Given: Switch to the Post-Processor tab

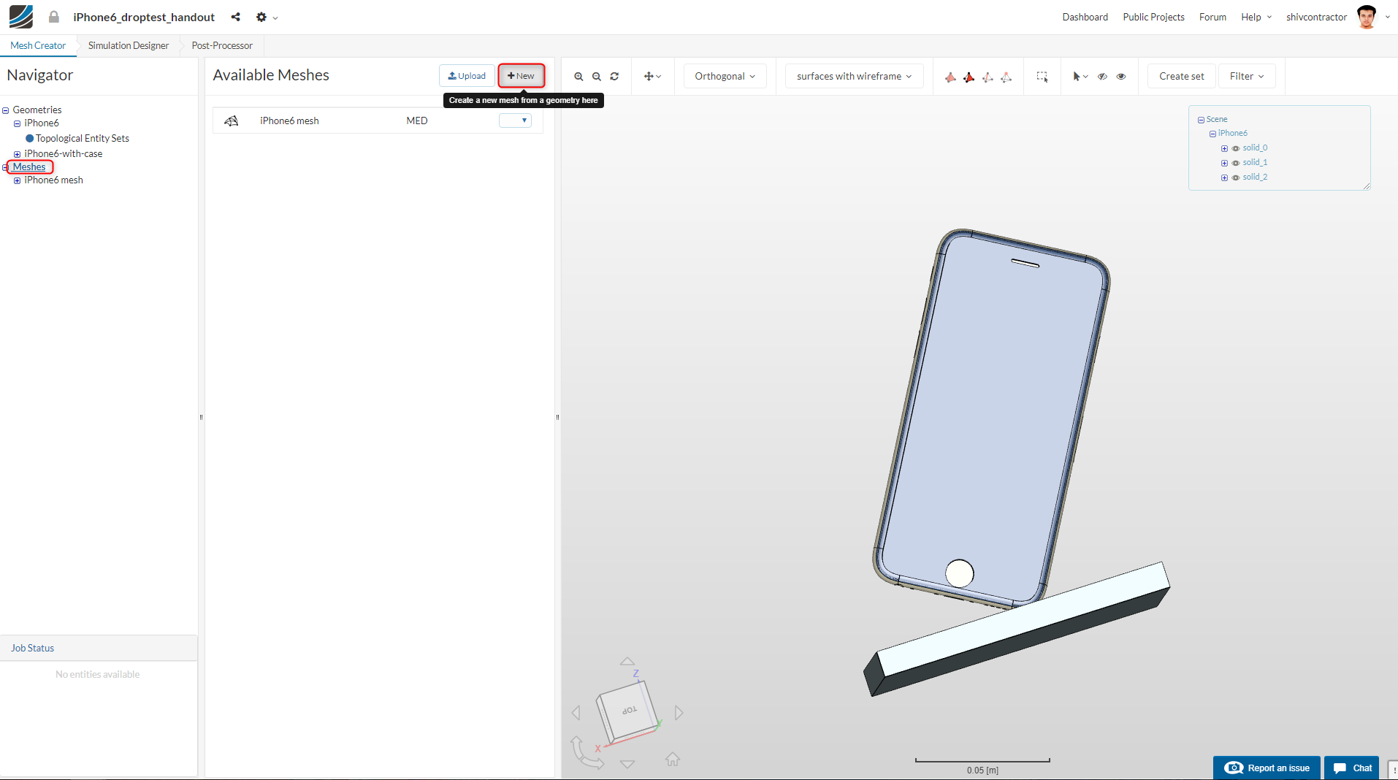Looking at the screenshot, I should (222, 45).
